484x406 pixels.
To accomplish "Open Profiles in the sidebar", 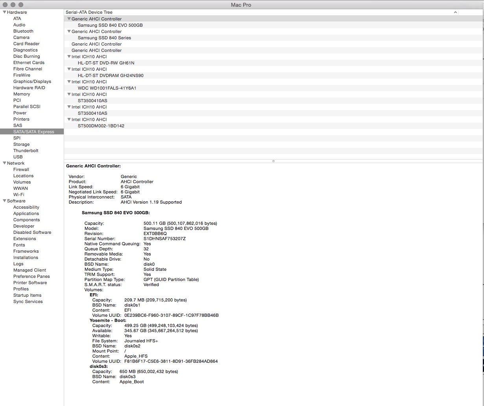I will click(21, 289).
